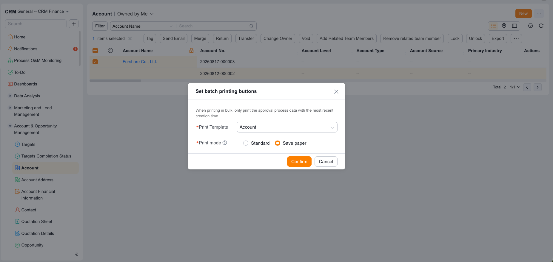This screenshot has height=262, width=553.
Task: Open the Account Name search field dropdown
Action: click(x=143, y=26)
